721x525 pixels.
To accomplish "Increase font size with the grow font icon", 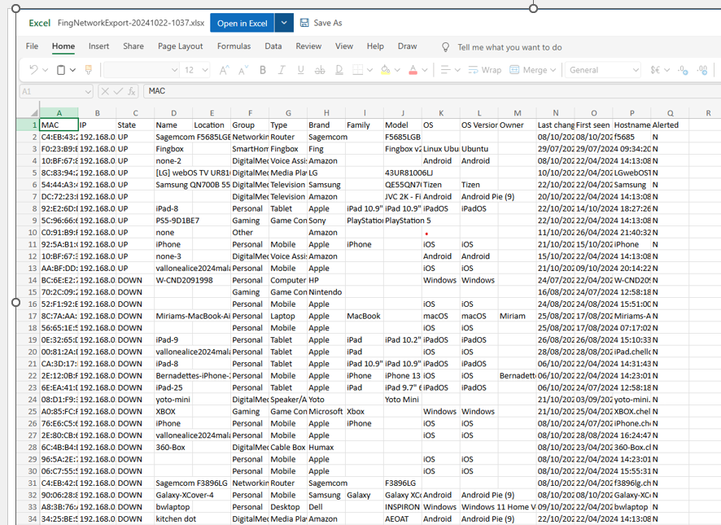I will 224,70.
